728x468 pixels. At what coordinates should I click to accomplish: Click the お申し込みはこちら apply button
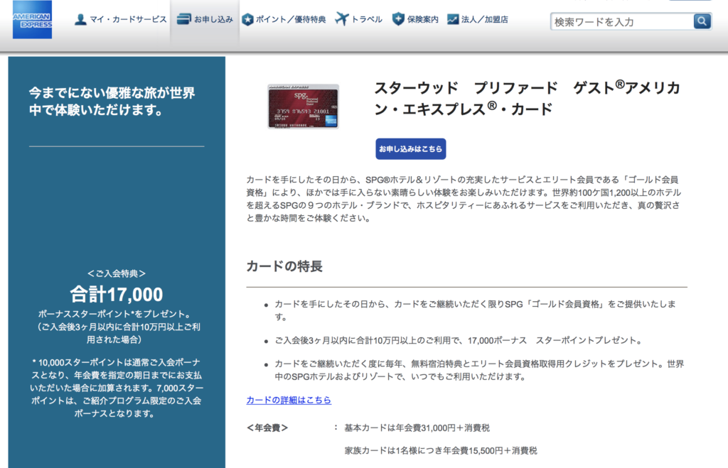point(410,149)
